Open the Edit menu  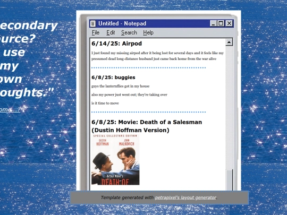[111, 33]
